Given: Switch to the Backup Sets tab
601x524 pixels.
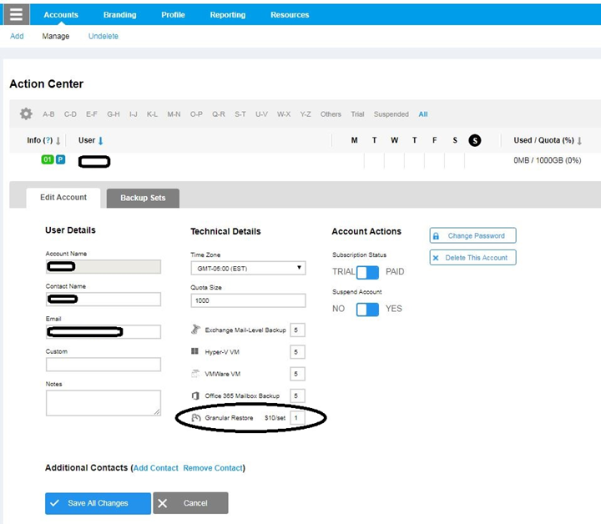Looking at the screenshot, I should (x=143, y=198).
